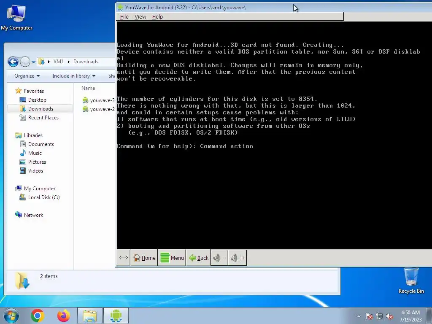Click Downloads in the Explorer address bar
Screen dimensions: 432x324
[x=86, y=62]
